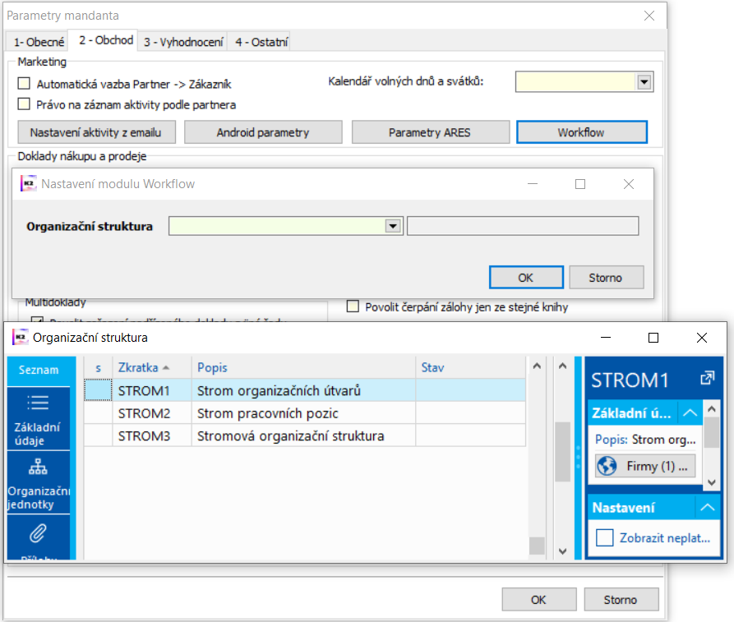Click K2 logo in Organizační struktura title
Image resolution: width=734 pixels, height=622 pixels.
coord(20,338)
